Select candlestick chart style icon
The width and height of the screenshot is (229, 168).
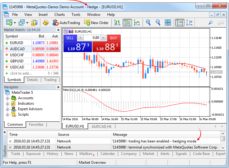(127, 23)
